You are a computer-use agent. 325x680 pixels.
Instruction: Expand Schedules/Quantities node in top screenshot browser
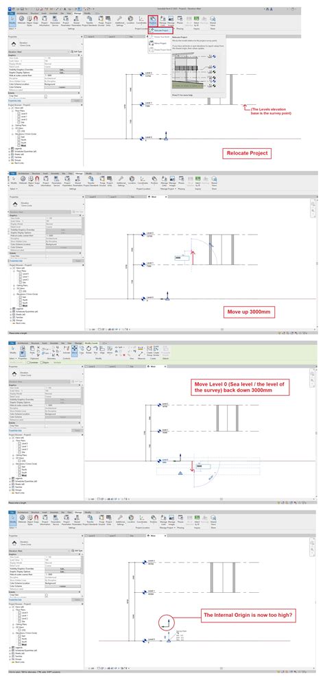[10, 150]
